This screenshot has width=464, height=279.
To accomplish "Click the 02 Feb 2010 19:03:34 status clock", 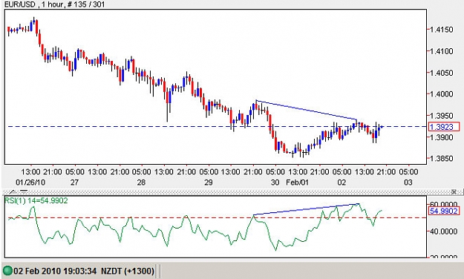I will tap(55, 271).
